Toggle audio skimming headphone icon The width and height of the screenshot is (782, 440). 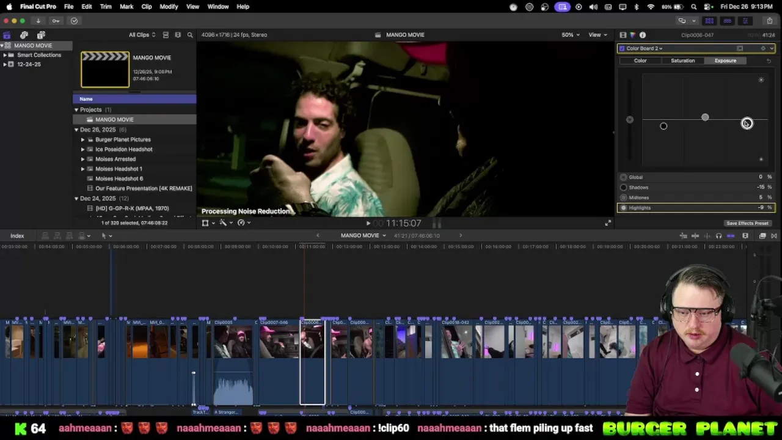pyautogui.click(x=718, y=236)
